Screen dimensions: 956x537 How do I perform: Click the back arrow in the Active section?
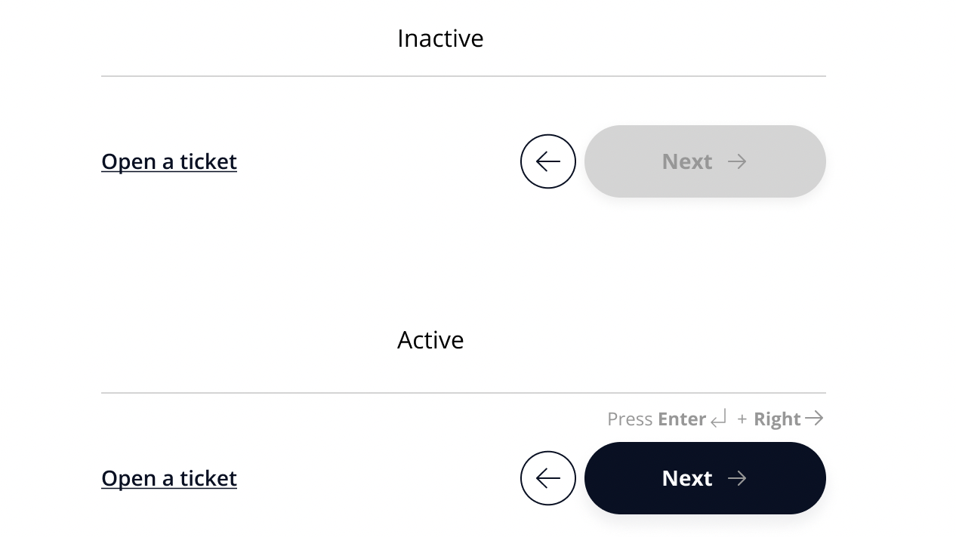[548, 478]
